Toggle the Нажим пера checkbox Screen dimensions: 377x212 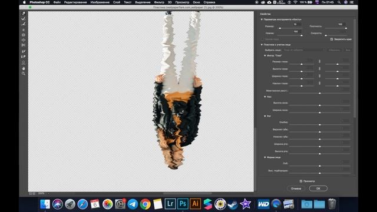pos(263,39)
